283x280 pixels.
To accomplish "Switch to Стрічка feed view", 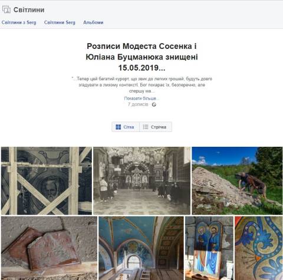I will point(156,127).
